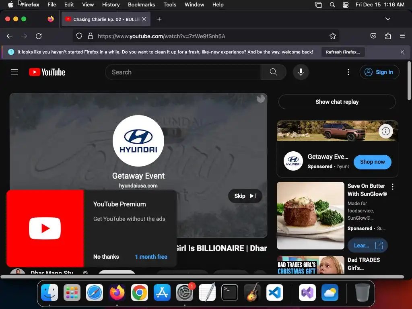Skip the Hyundai ad
Screen dimensions: 412x309
pos(245,196)
